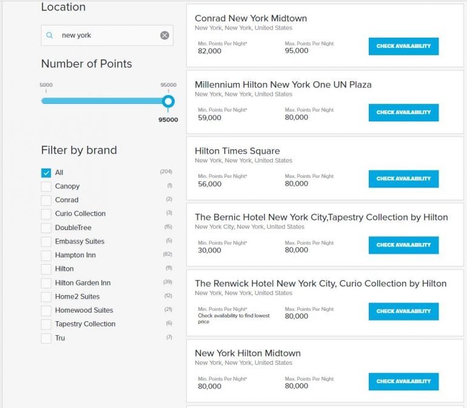Select the Tru brand checkbox
Image resolution: width=467 pixels, height=408 pixels.
coord(46,338)
